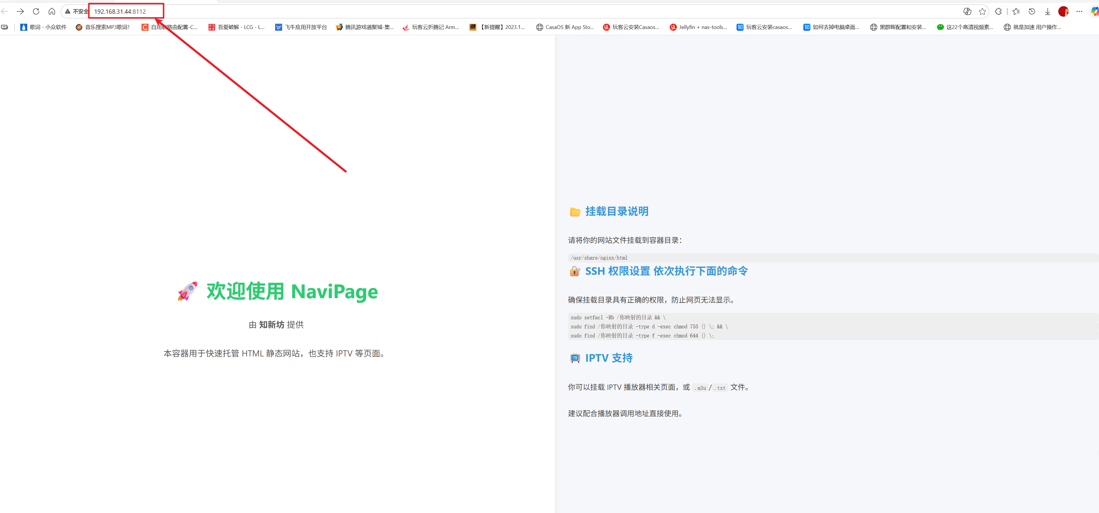Go back to the previous page
Screen dimensions: 1099x513
(5, 11)
